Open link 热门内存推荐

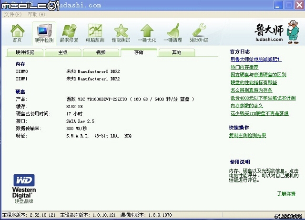[244, 67]
